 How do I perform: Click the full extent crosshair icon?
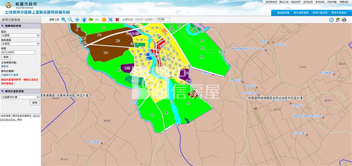click(77, 19)
